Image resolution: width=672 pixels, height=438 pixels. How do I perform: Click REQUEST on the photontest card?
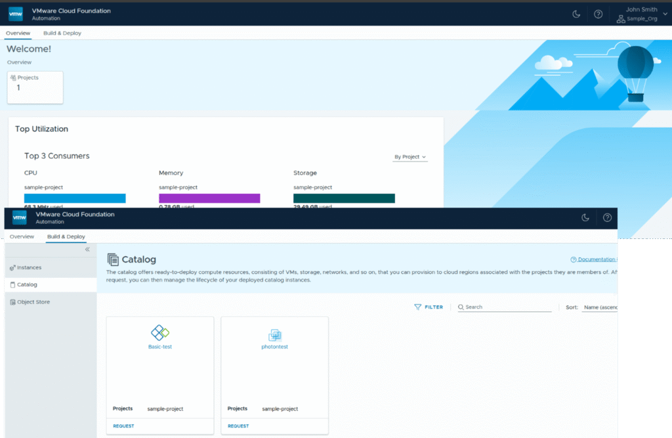[x=238, y=426]
